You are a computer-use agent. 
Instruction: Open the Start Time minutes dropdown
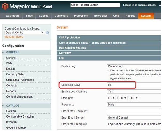click(x=123, y=98)
